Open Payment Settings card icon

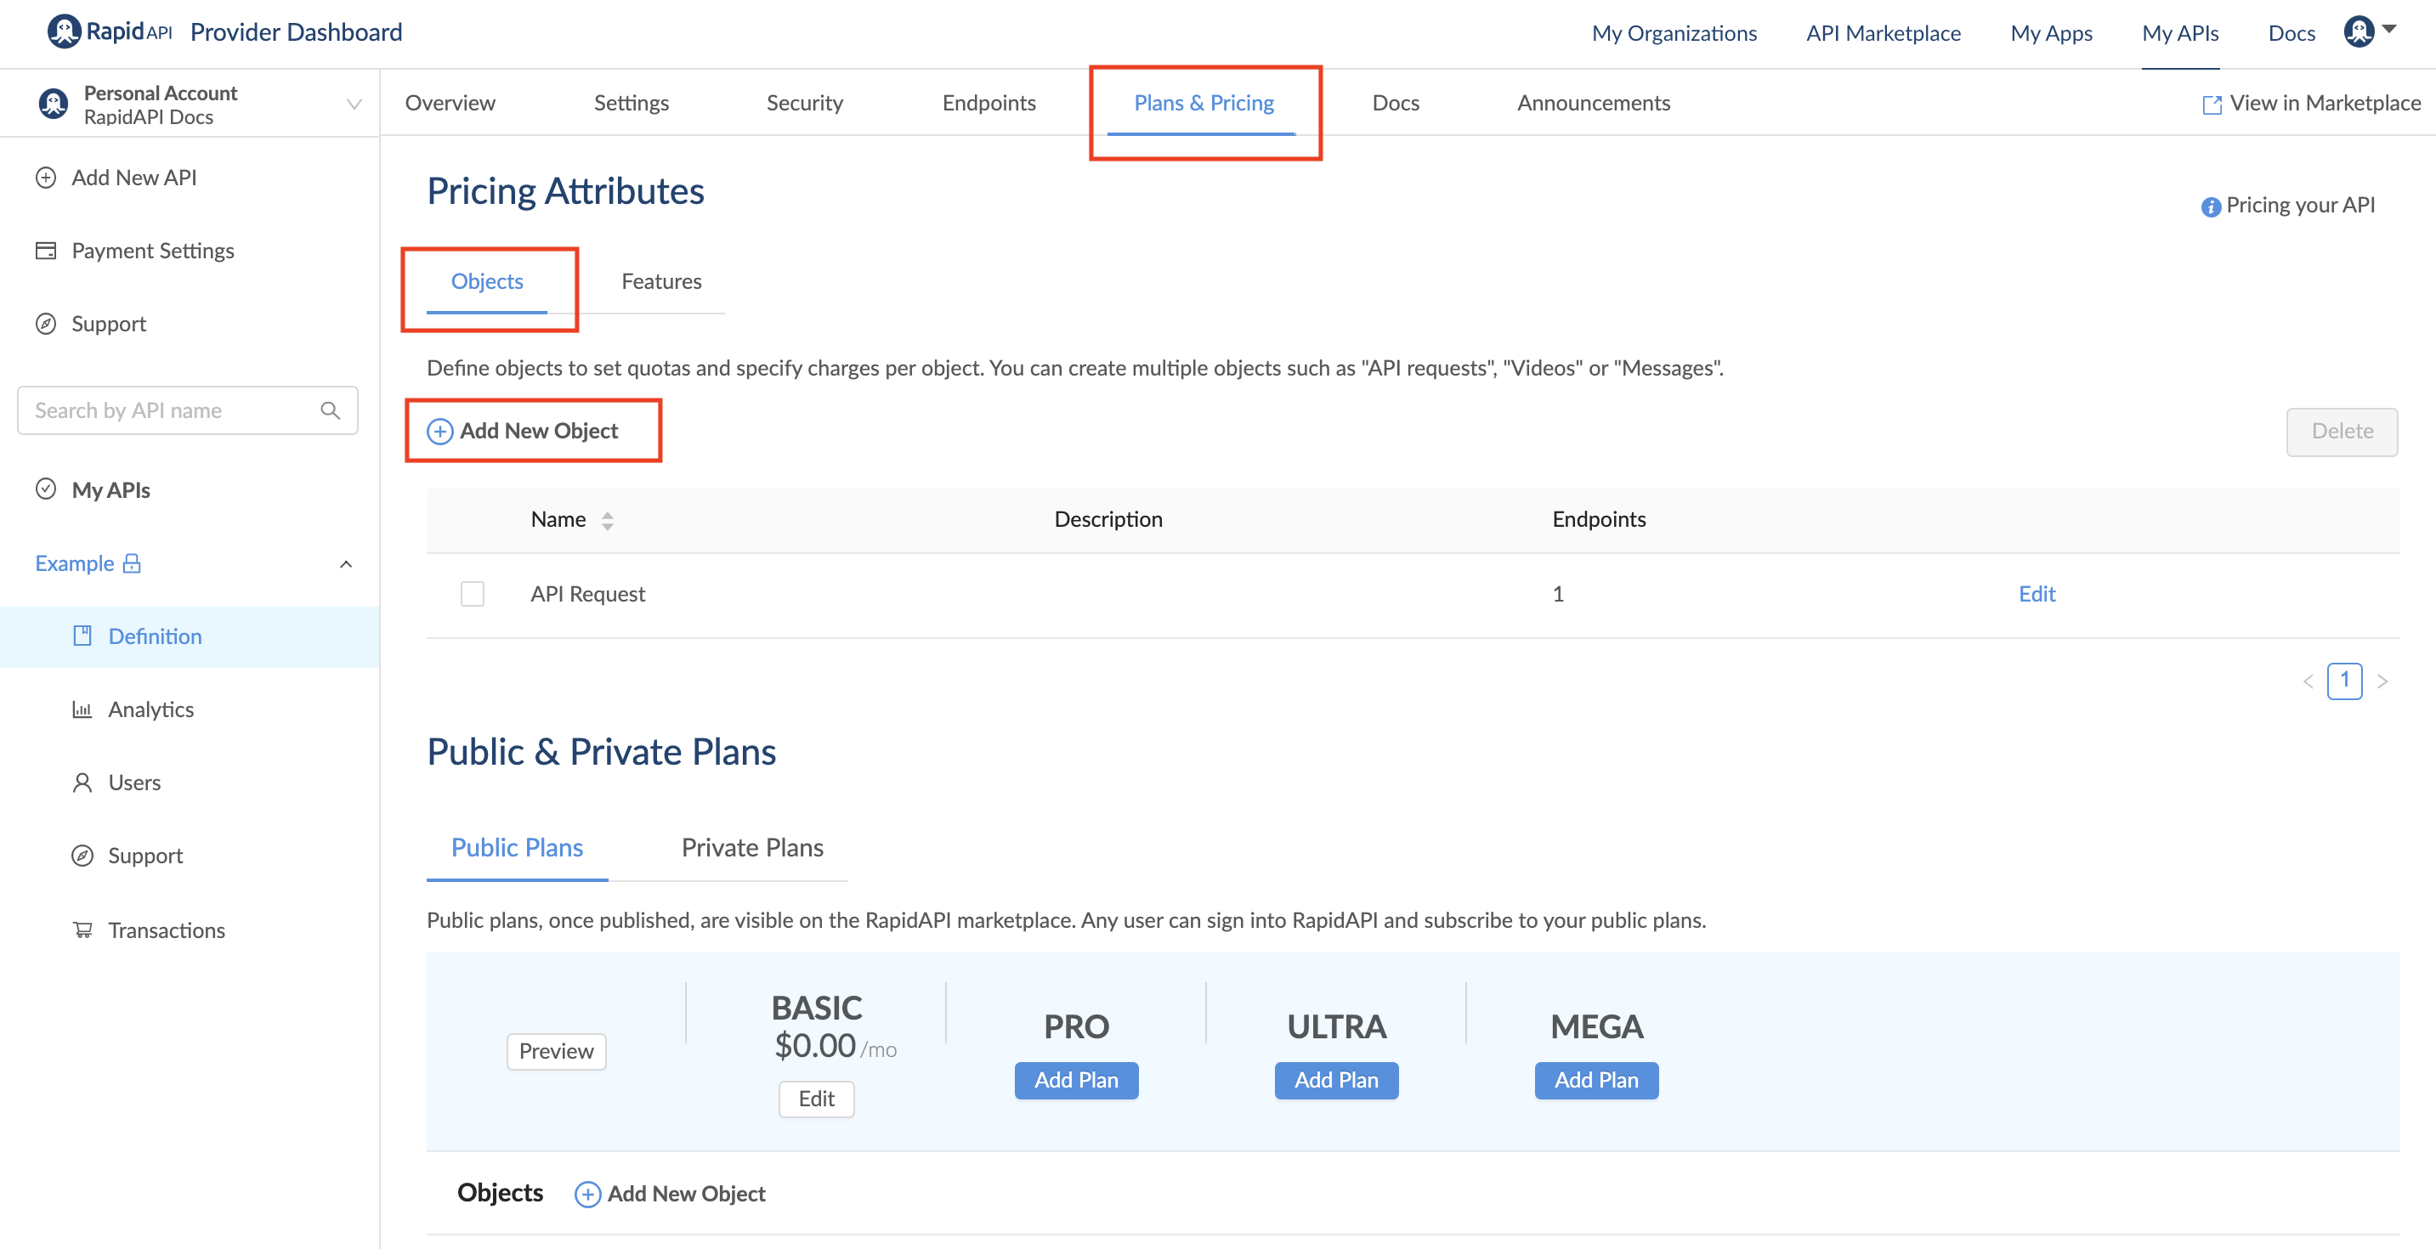[x=45, y=251]
